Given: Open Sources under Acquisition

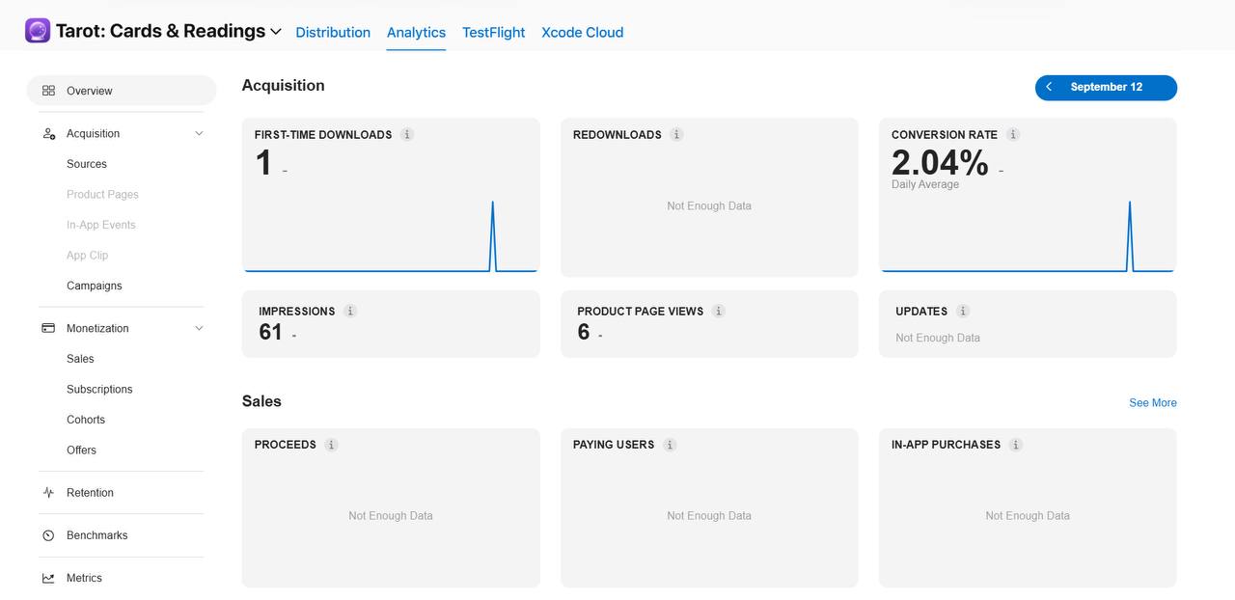Looking at the screenshot, I should [87, 164].
